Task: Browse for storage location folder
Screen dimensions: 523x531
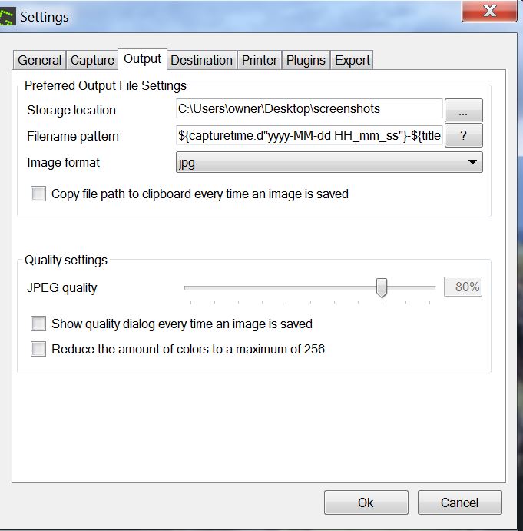Action: [x=463, y=111]
